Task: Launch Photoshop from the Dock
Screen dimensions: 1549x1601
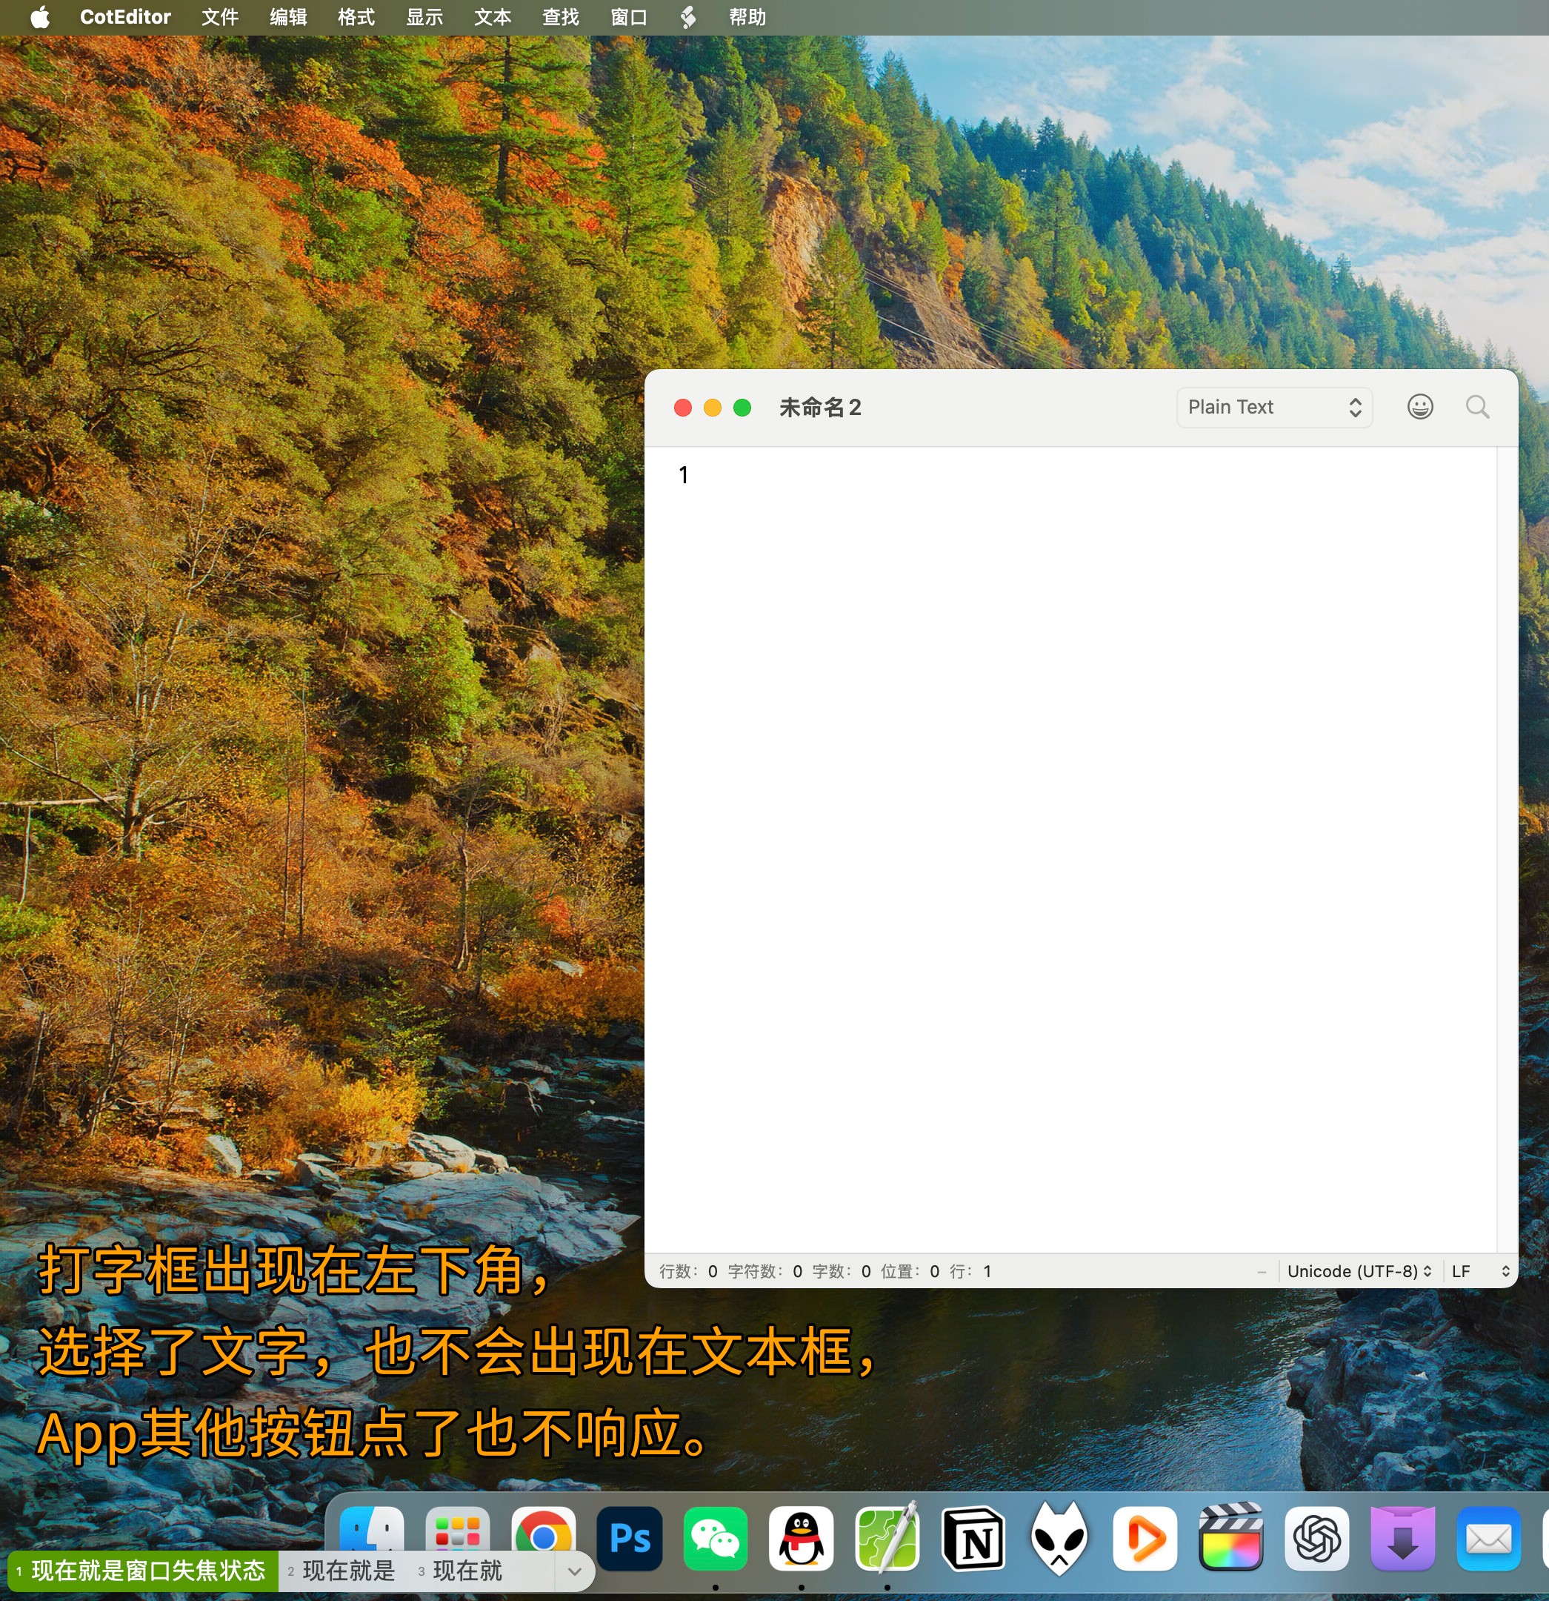Action: [630, 1538]
